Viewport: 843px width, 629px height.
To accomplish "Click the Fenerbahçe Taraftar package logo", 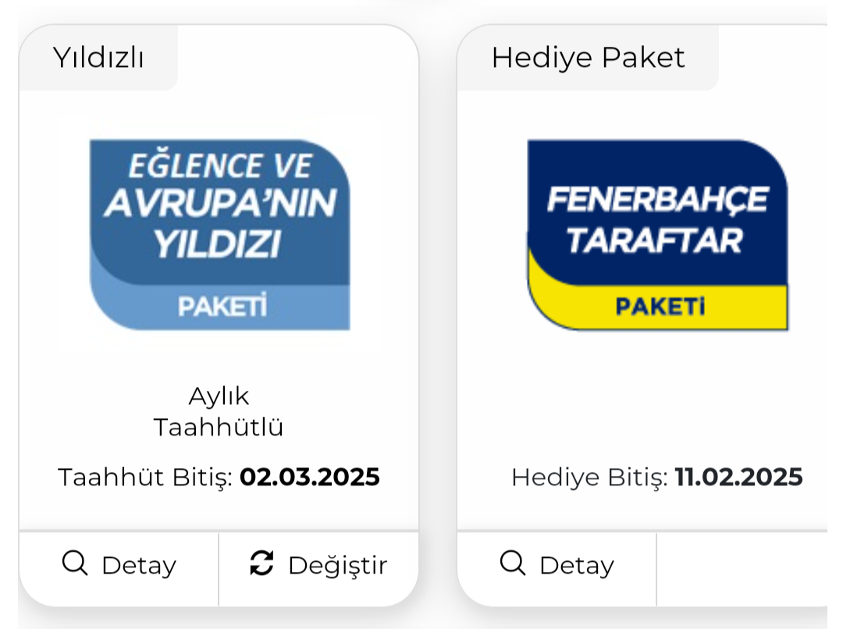I will click(657, 234).
